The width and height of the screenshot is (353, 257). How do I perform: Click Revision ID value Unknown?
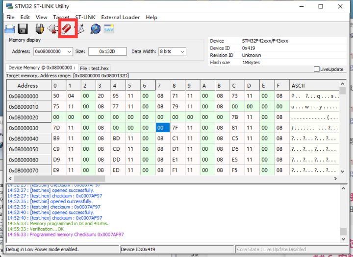pos(252,55)
